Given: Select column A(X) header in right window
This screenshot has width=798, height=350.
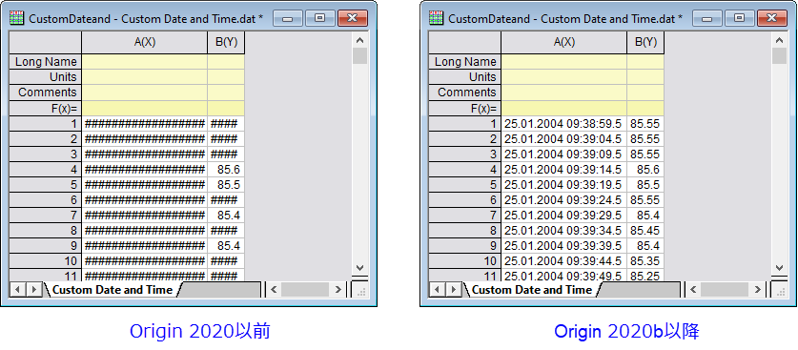Looking at the screenshot, I should coord(563,43).
